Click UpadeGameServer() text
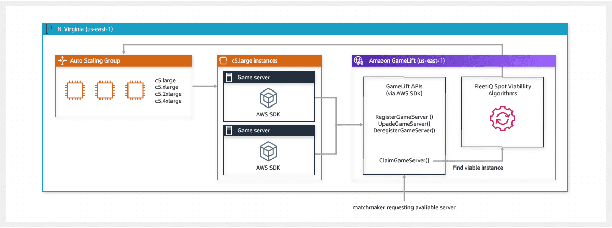Image resolution: width=612 pixels, height=228 pixels. [404, 124]
